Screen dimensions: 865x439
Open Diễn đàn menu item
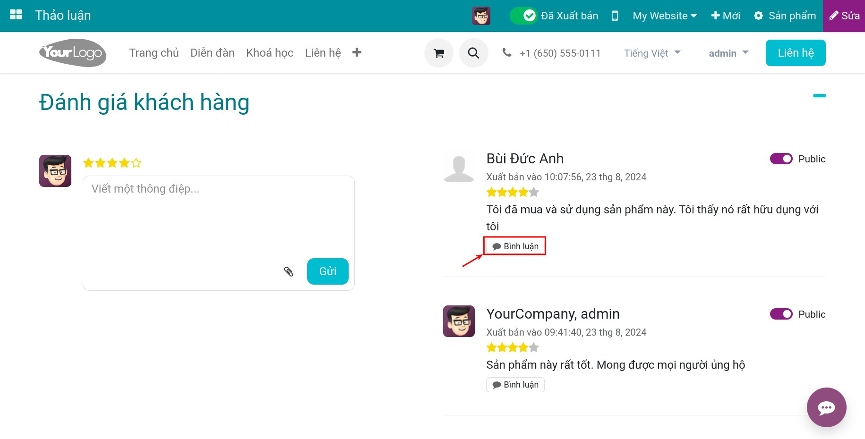213,53
